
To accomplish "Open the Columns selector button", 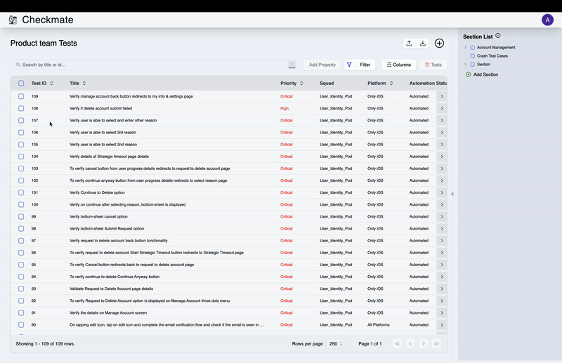I will pyautogui.click(x=398, y=65).
